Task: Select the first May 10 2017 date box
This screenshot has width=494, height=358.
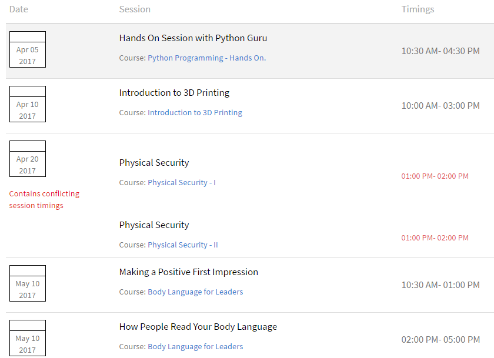Action: pyautogui.click(x=27, y=283)
